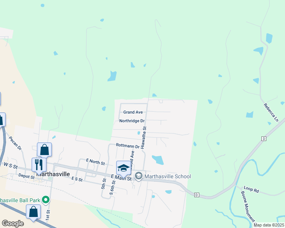Click the Map data ©2025 attribution
Screen dimensions: 285x228
(x=269, y=225)
